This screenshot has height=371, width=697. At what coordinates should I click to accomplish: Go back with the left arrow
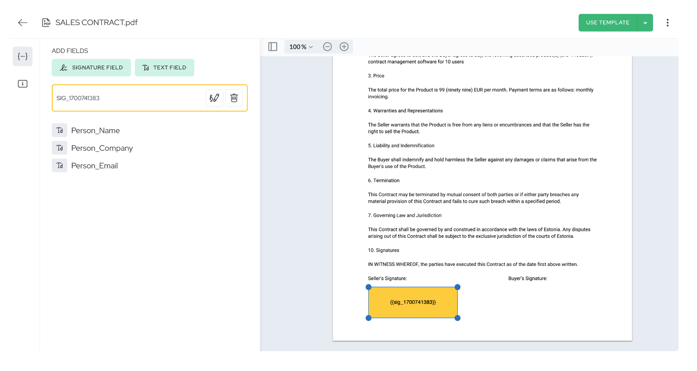click(23, 23)
